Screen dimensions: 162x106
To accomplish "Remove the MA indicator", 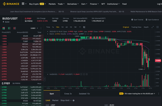I will click(91, 34).
